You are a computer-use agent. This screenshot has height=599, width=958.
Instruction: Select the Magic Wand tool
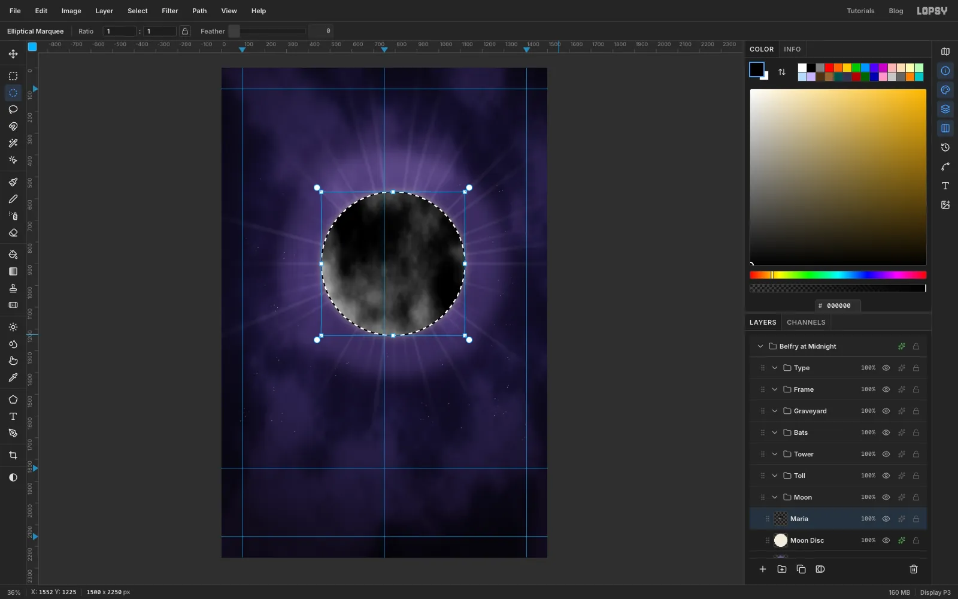(13, 143)
